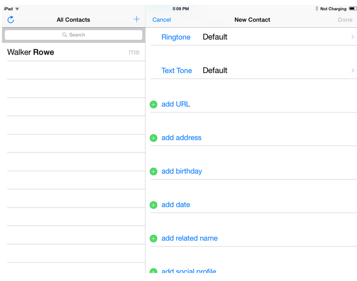
Task: Open Text Tone options via chevron
Action: tap(353, 70)
